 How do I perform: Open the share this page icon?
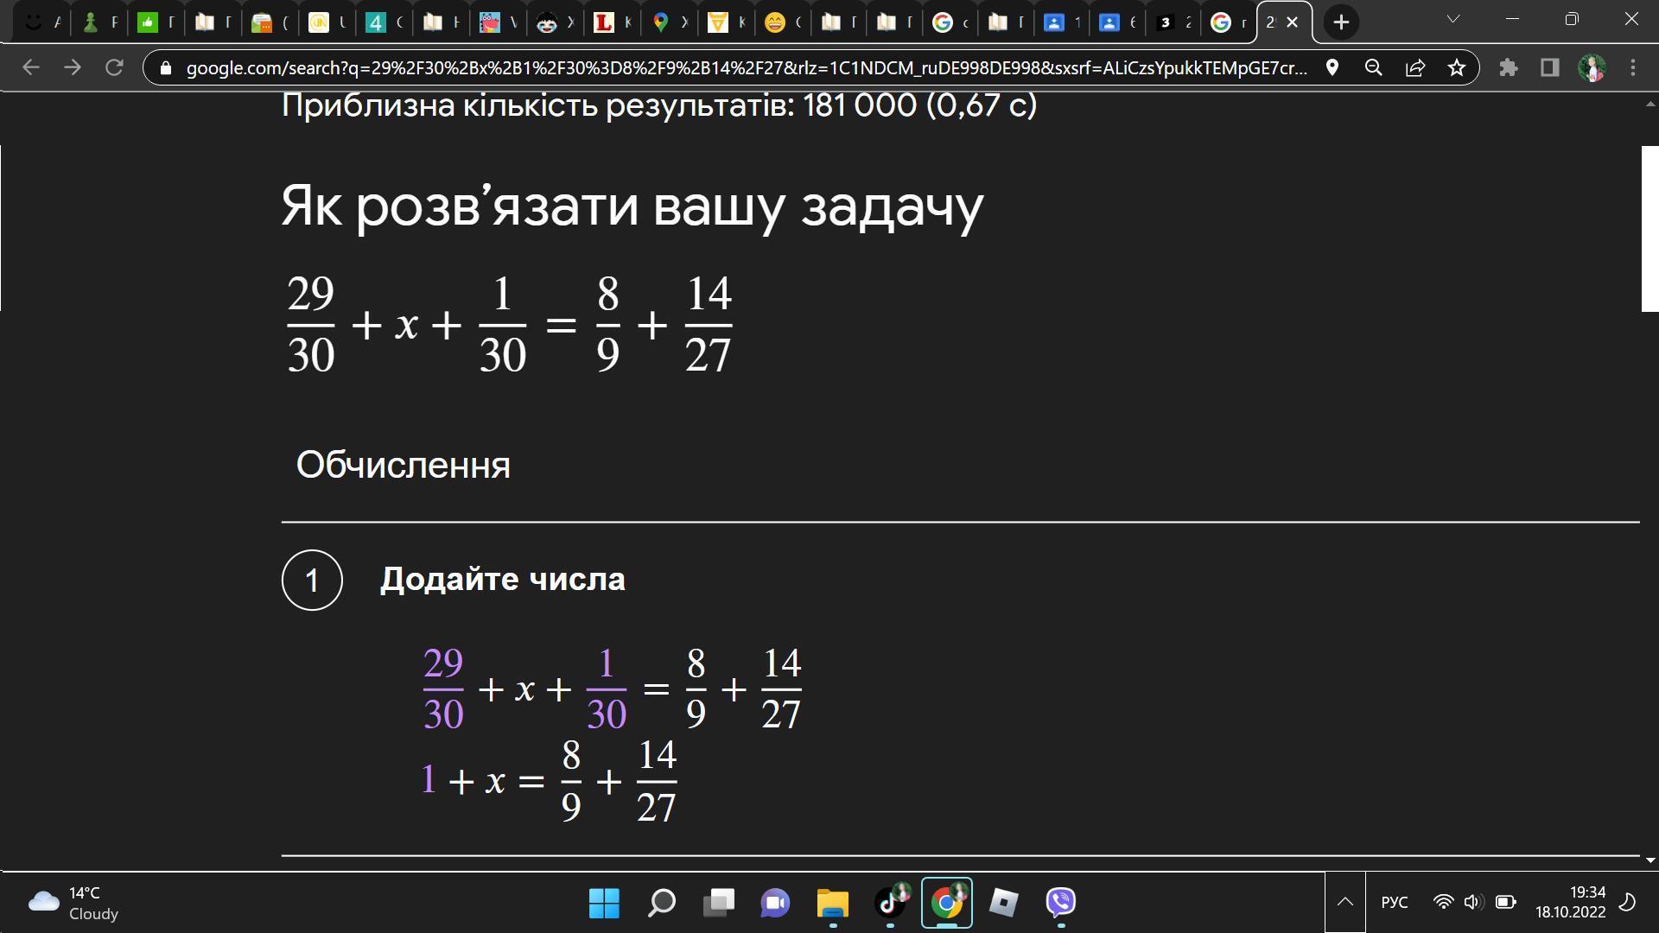[x=1415, y=67]
